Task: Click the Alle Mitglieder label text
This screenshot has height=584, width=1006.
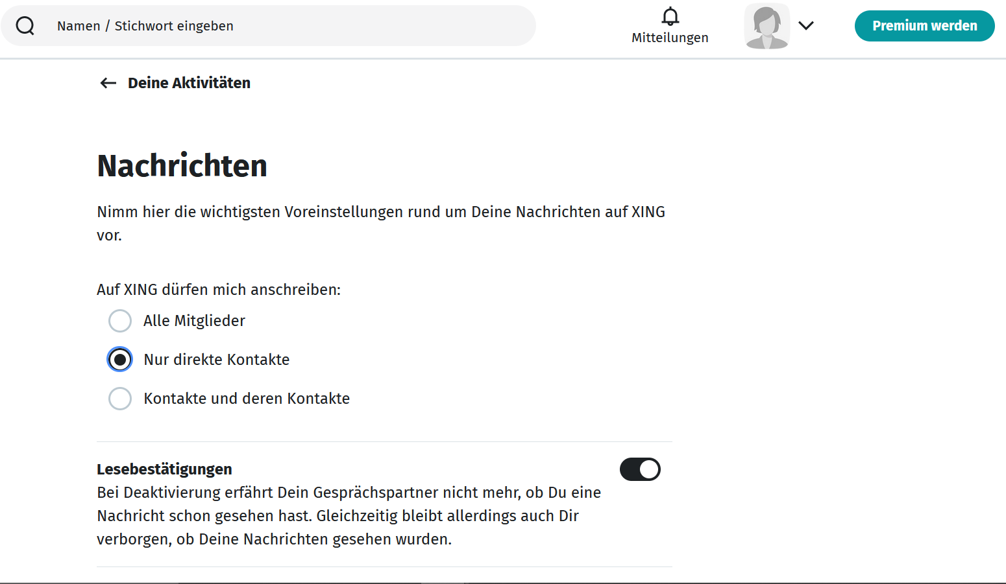Action: (x=194, y=321)
